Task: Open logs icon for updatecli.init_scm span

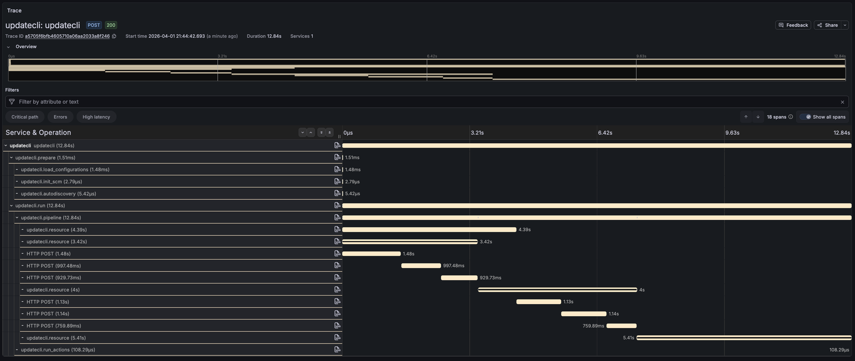Action: point(338,181)
